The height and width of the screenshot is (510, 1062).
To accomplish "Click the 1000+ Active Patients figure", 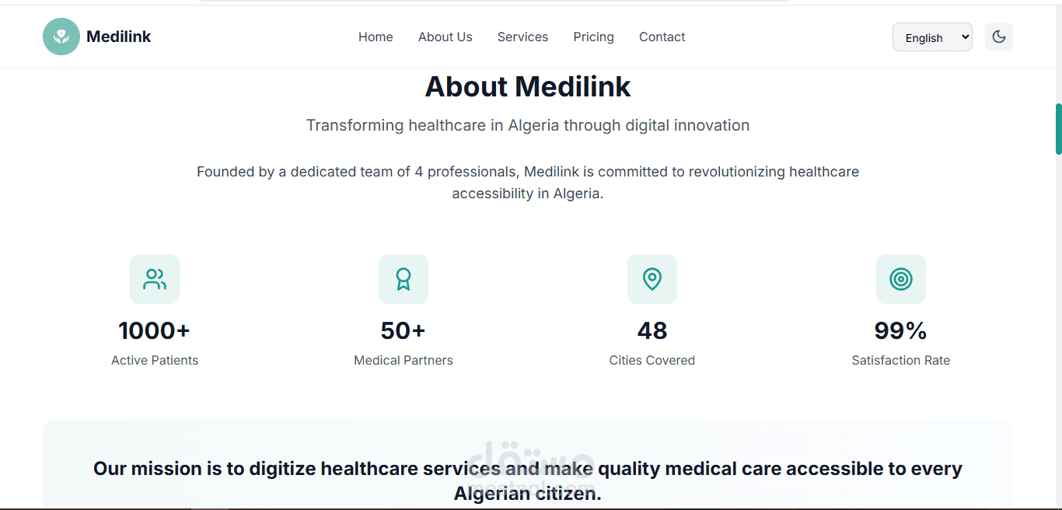I will click(x=155, y=331).
